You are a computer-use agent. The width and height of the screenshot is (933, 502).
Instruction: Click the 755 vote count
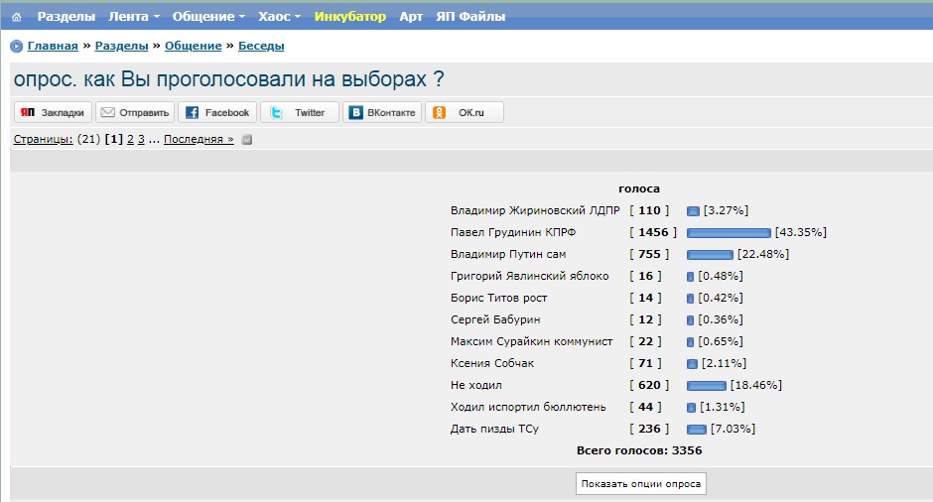point(649,254)
